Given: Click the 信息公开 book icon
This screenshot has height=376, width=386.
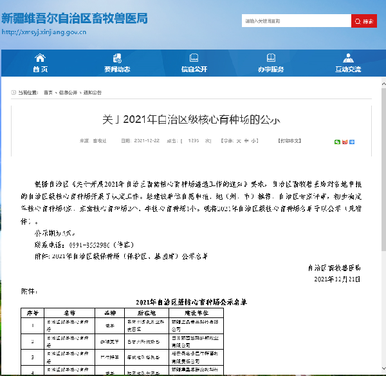Looking at the screenshot, I should [194, 58].
